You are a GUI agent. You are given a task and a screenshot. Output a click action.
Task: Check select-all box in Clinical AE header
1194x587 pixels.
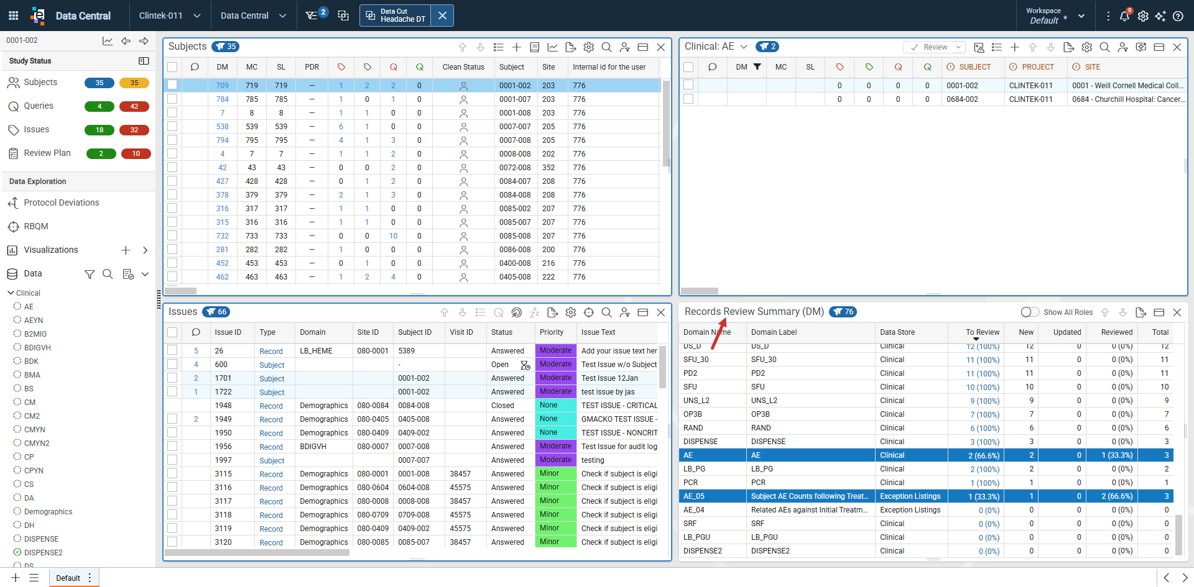click(x=688, y=67)
